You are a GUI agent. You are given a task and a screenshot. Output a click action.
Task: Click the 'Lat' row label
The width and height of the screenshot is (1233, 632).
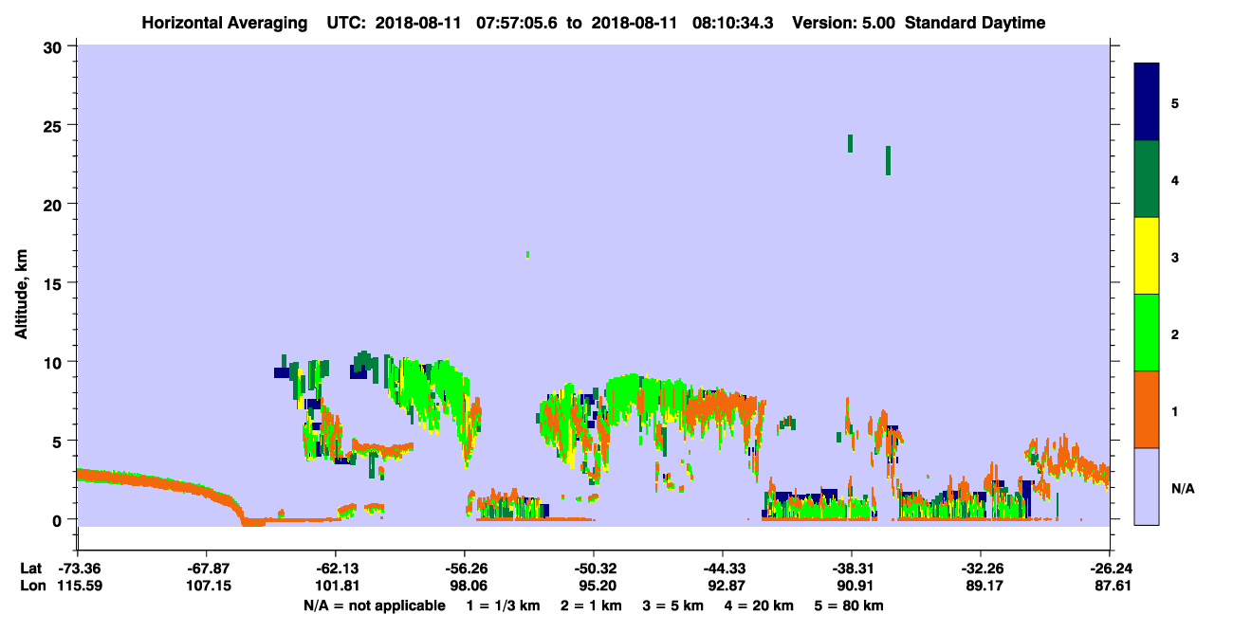click(x=31, y=569)
